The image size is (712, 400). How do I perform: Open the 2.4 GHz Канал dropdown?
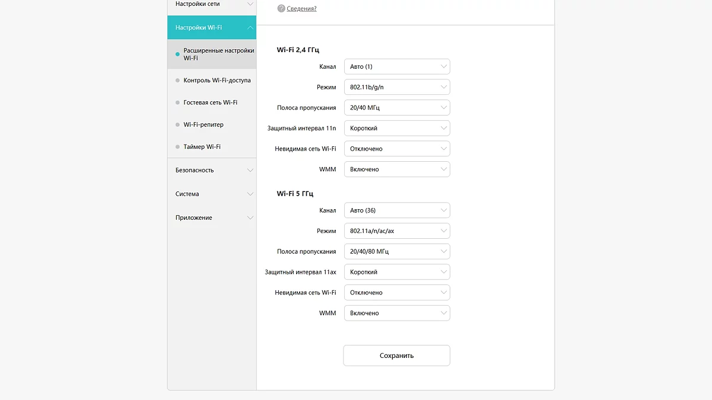(x=396, y=67)
